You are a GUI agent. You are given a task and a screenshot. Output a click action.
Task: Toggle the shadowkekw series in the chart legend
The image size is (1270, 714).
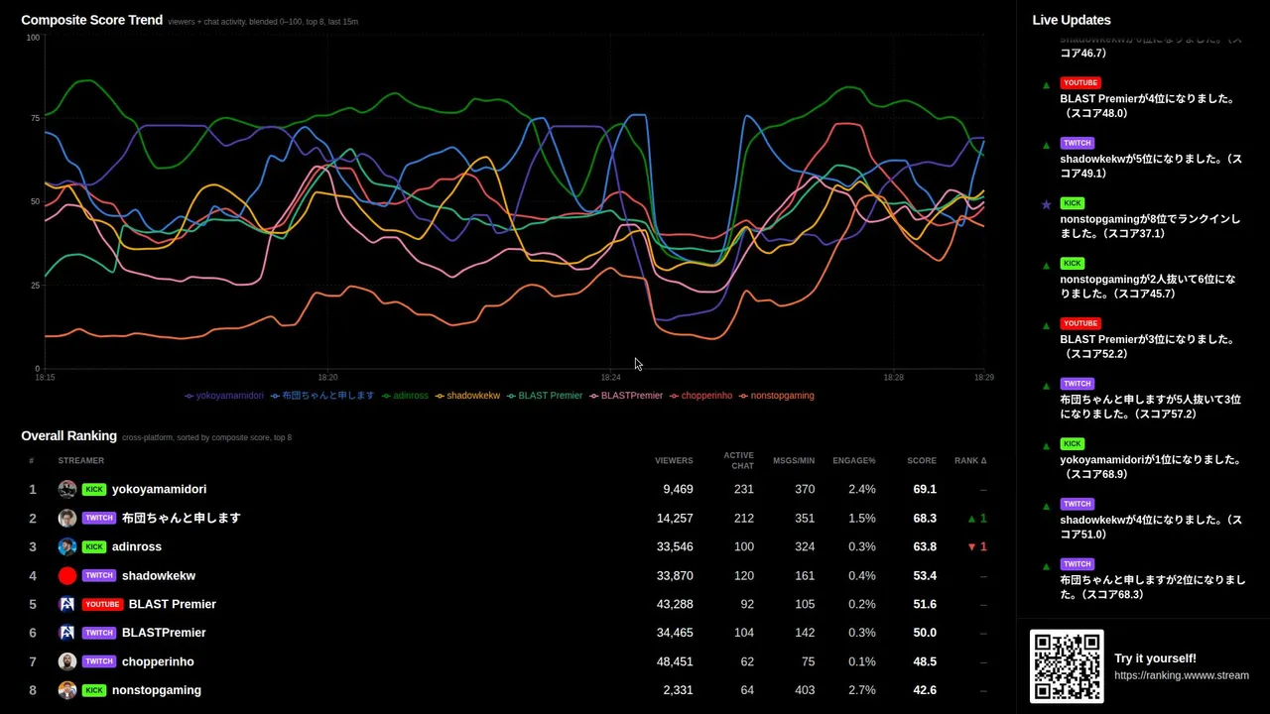click(x=467, y=396)
